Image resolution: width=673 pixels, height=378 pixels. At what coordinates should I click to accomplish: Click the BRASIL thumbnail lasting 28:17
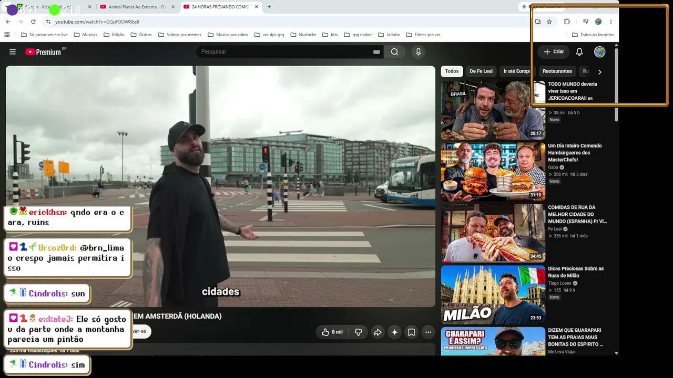[x=493, y=110]
